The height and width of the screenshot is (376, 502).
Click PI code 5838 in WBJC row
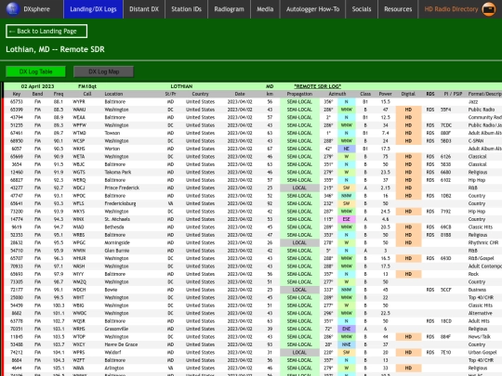445,164
